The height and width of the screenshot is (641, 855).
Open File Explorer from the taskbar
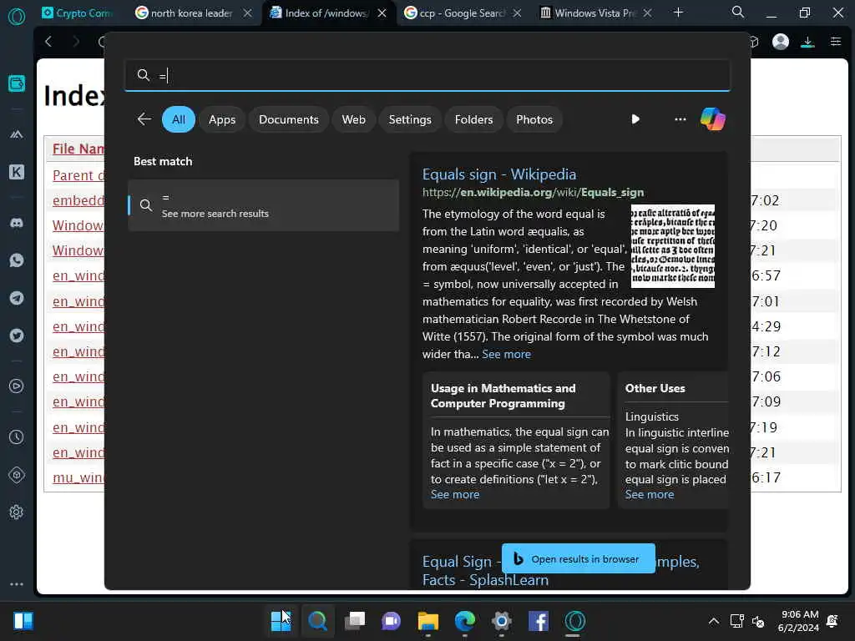[428, 620]
